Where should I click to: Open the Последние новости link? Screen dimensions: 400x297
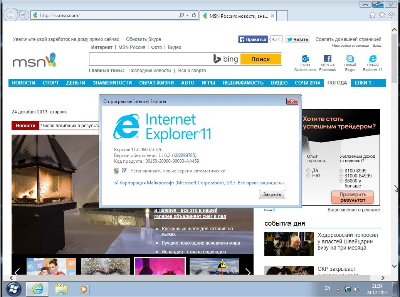150,71
